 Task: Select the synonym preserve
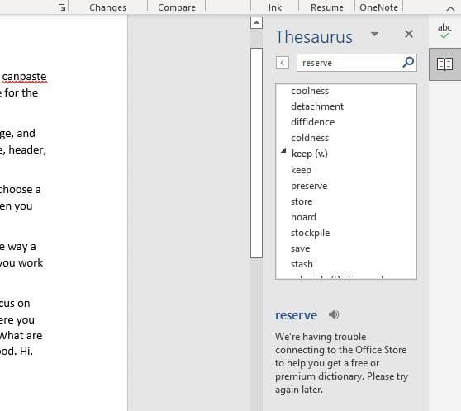tap(309, 186)
